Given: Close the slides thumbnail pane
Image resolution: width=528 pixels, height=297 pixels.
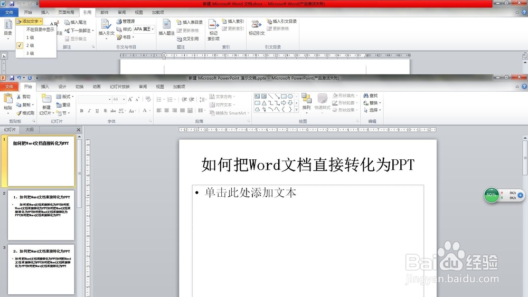Looking at the screenshot, I should point(79,130).
